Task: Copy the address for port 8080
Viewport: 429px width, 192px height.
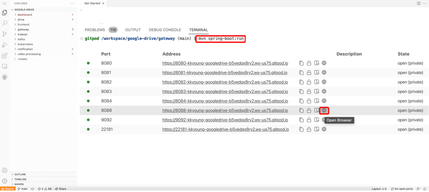Action: pos(301,63)
